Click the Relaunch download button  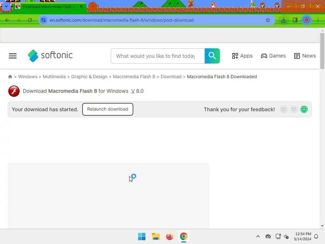(108, 109)
